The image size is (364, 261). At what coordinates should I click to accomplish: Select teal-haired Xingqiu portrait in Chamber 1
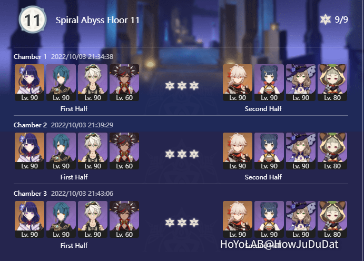point(61,83)
